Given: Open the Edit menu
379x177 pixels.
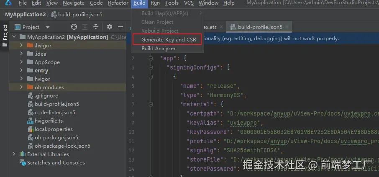Looking at the screenshot, I should coord(36,3).
